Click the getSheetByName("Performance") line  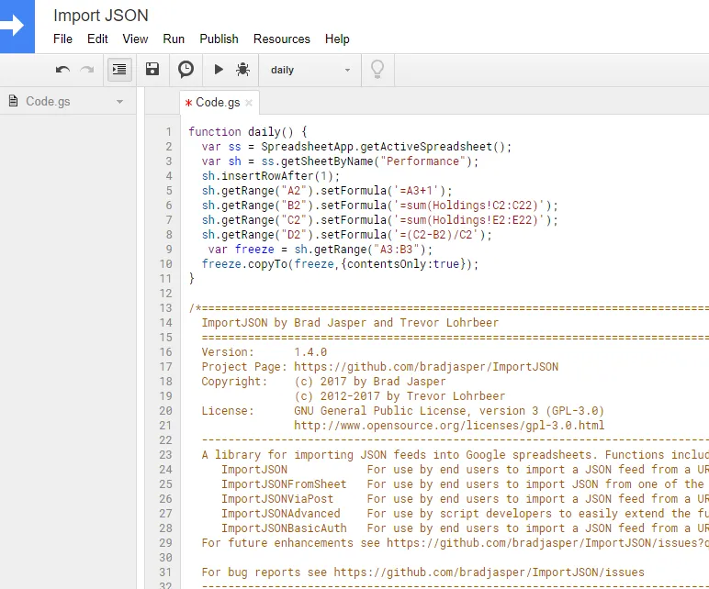coord(340,161)
